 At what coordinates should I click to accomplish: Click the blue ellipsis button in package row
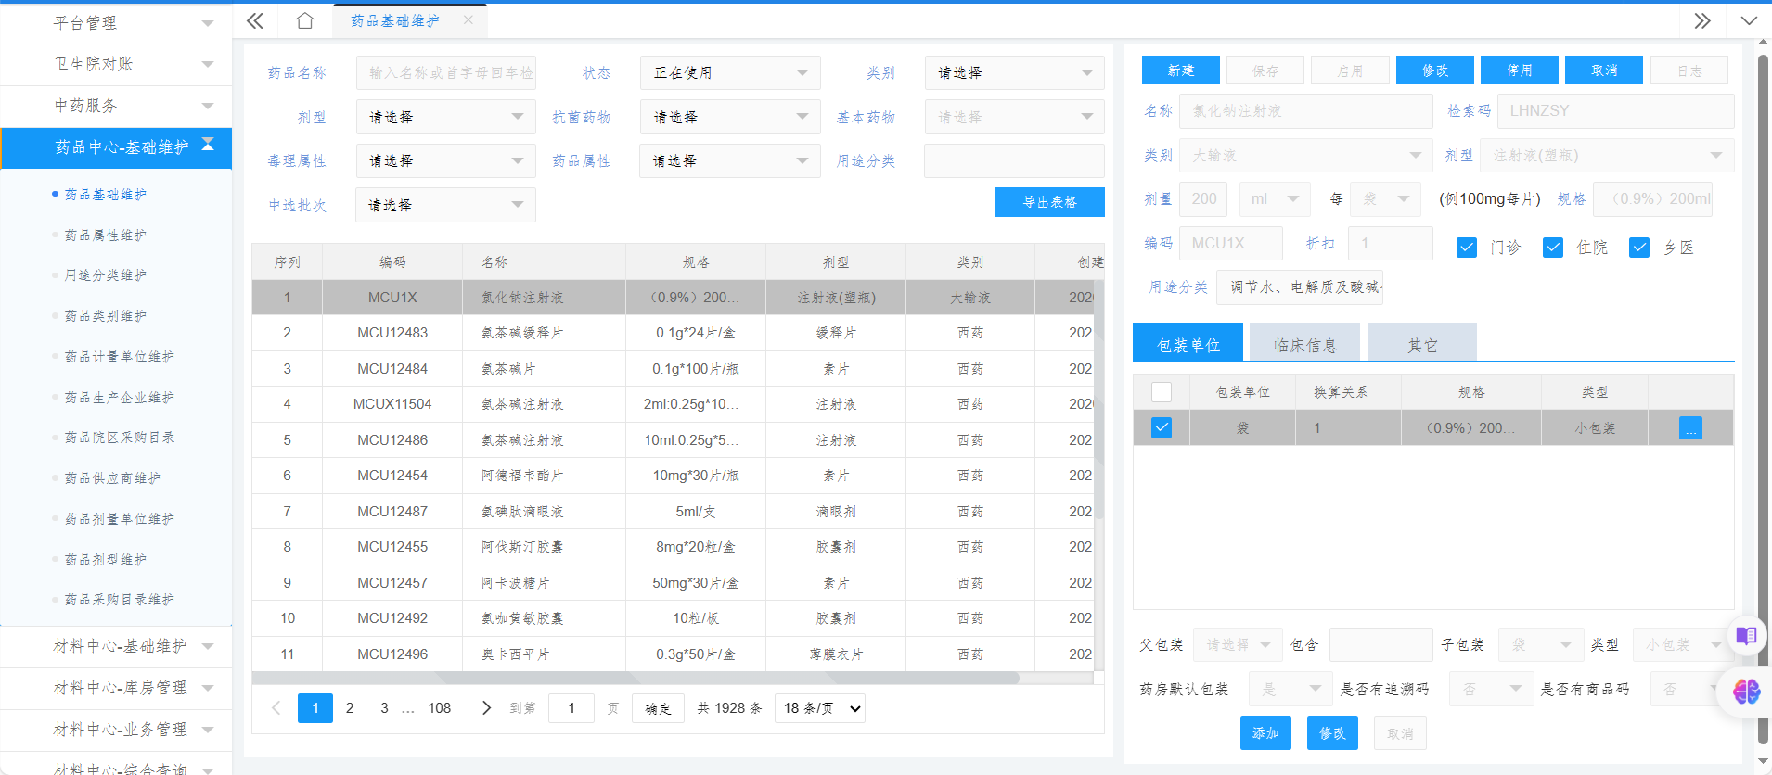[x=1690, y=427]
